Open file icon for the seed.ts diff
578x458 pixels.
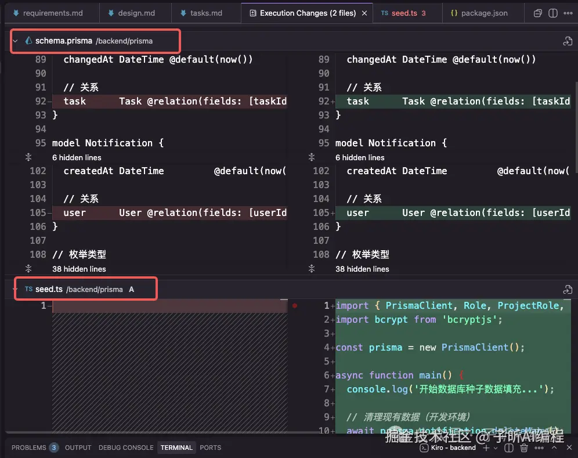point(568,290)
